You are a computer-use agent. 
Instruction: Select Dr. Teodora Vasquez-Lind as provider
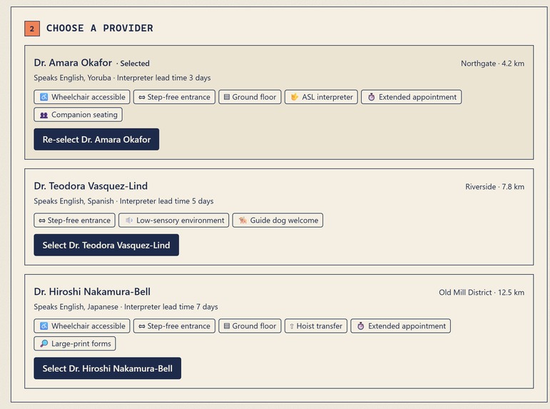pos(106,245)
